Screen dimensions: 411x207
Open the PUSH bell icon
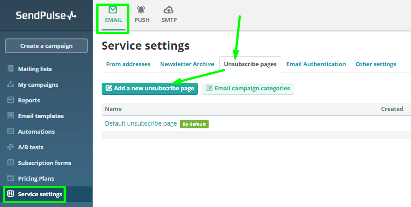pos(141,10)
